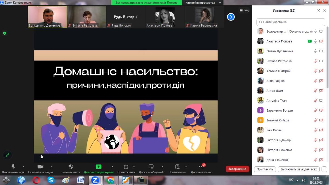Expand video options arrow beside camera
This screenshot has width=329, height=185.
[x=52, y=167]
